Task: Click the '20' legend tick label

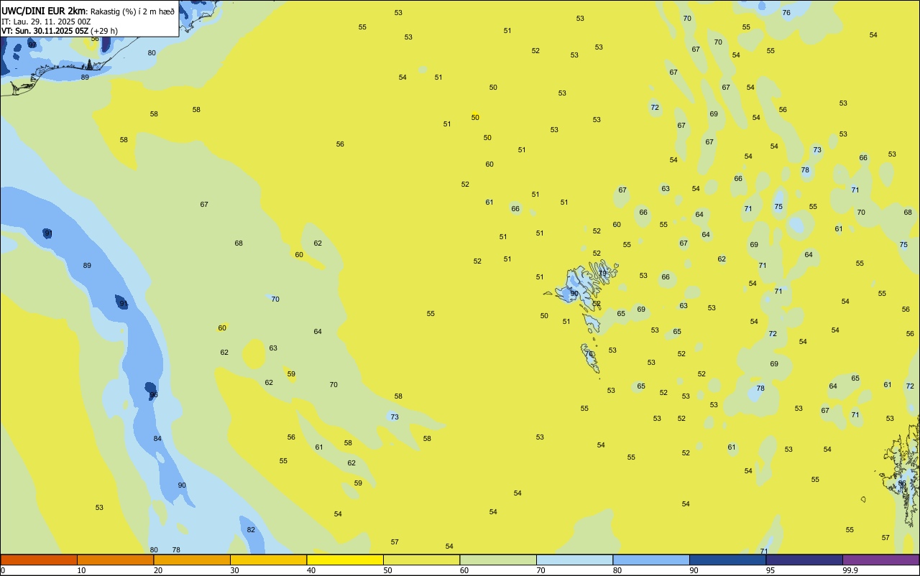Action: coord(158,570)
